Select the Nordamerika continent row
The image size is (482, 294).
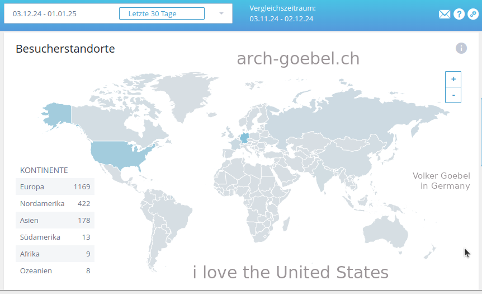coord(55,203)
